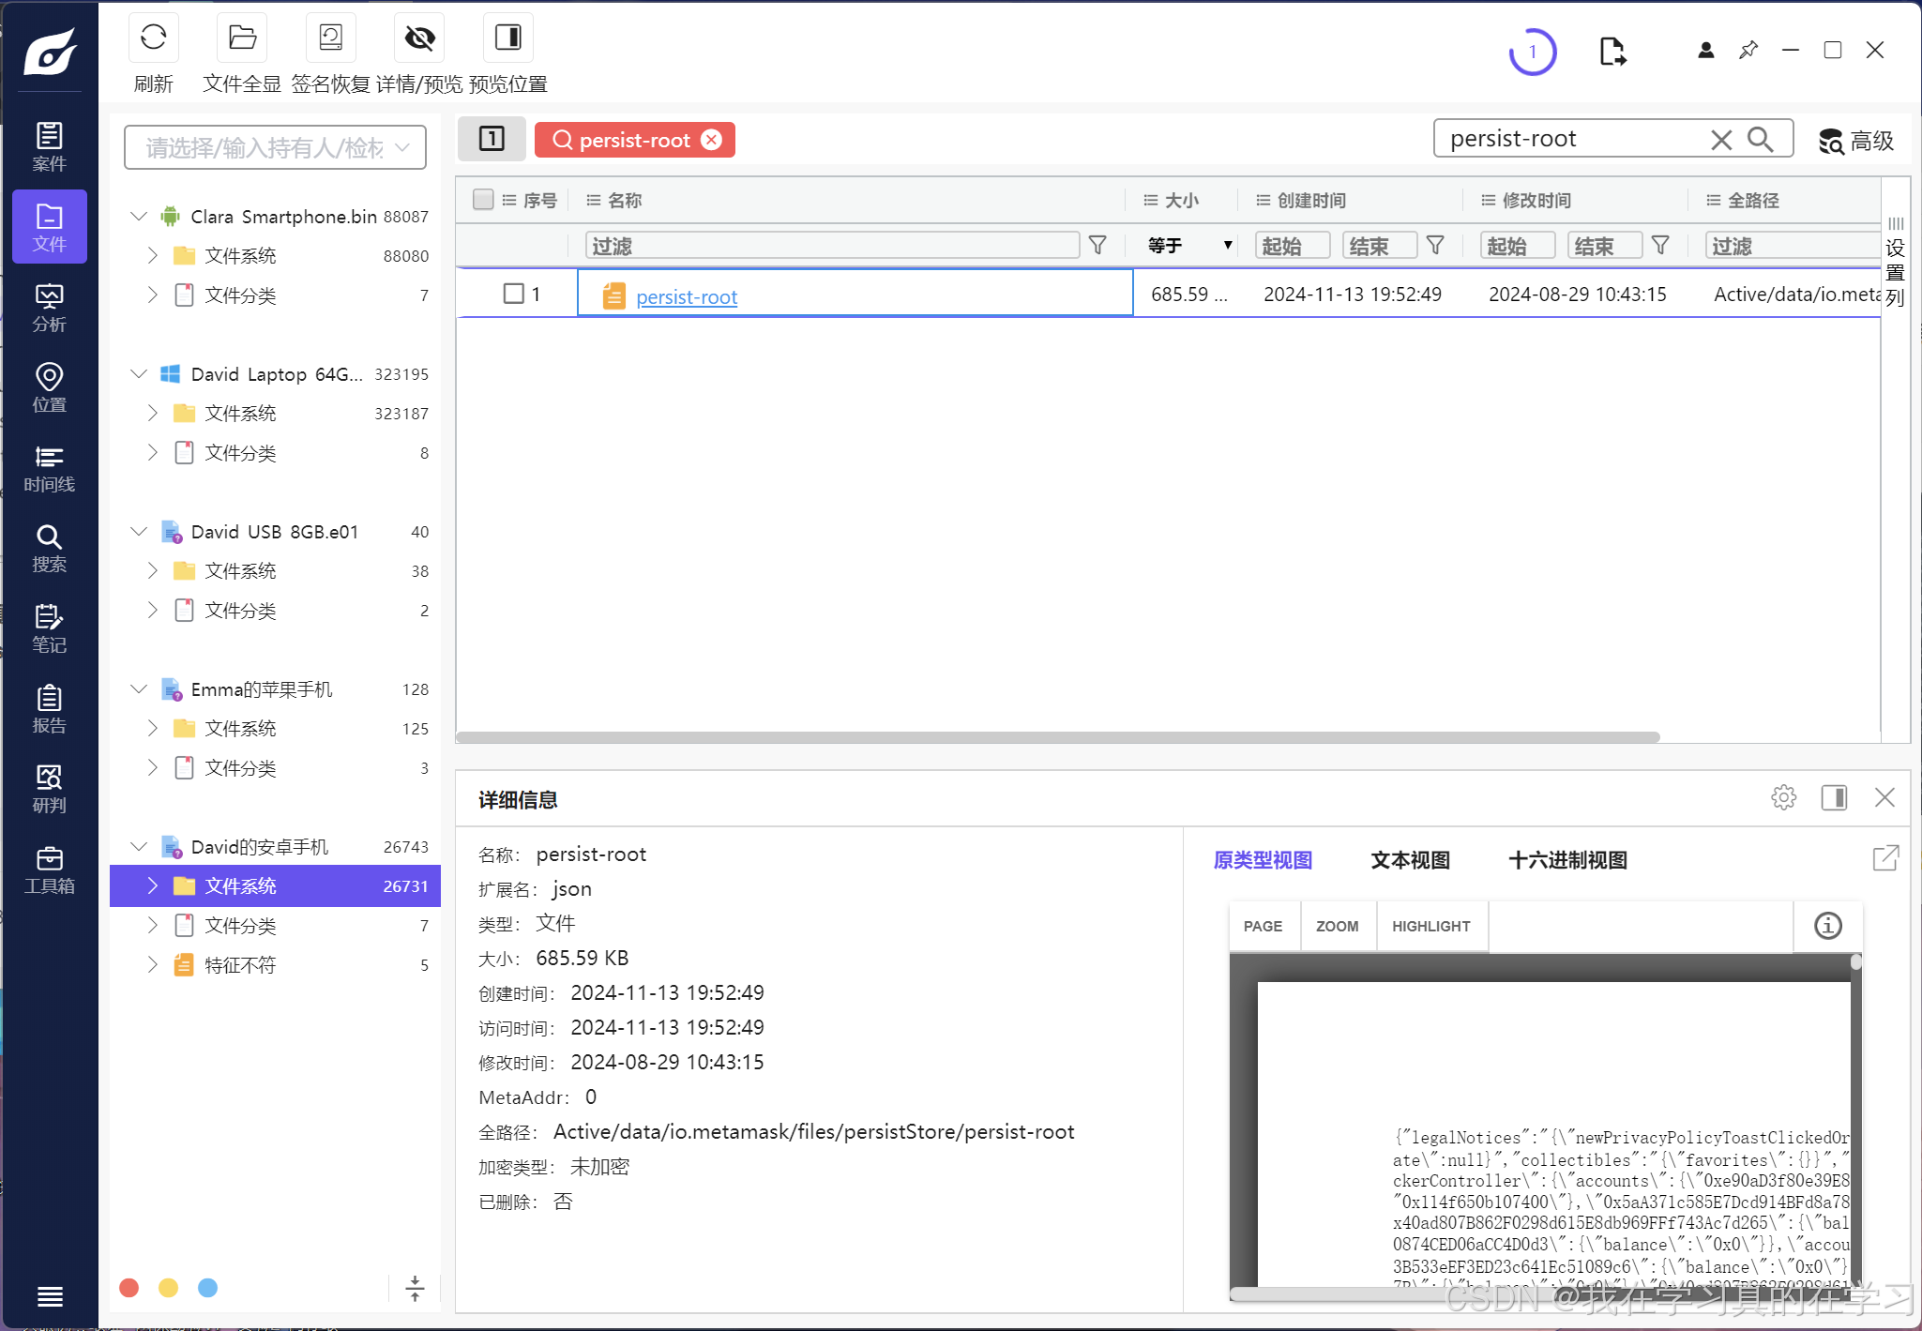This screenshot has height=1331, width=1922.
Task: Click the detail panel settings gear
Action: coord(1783,797)
